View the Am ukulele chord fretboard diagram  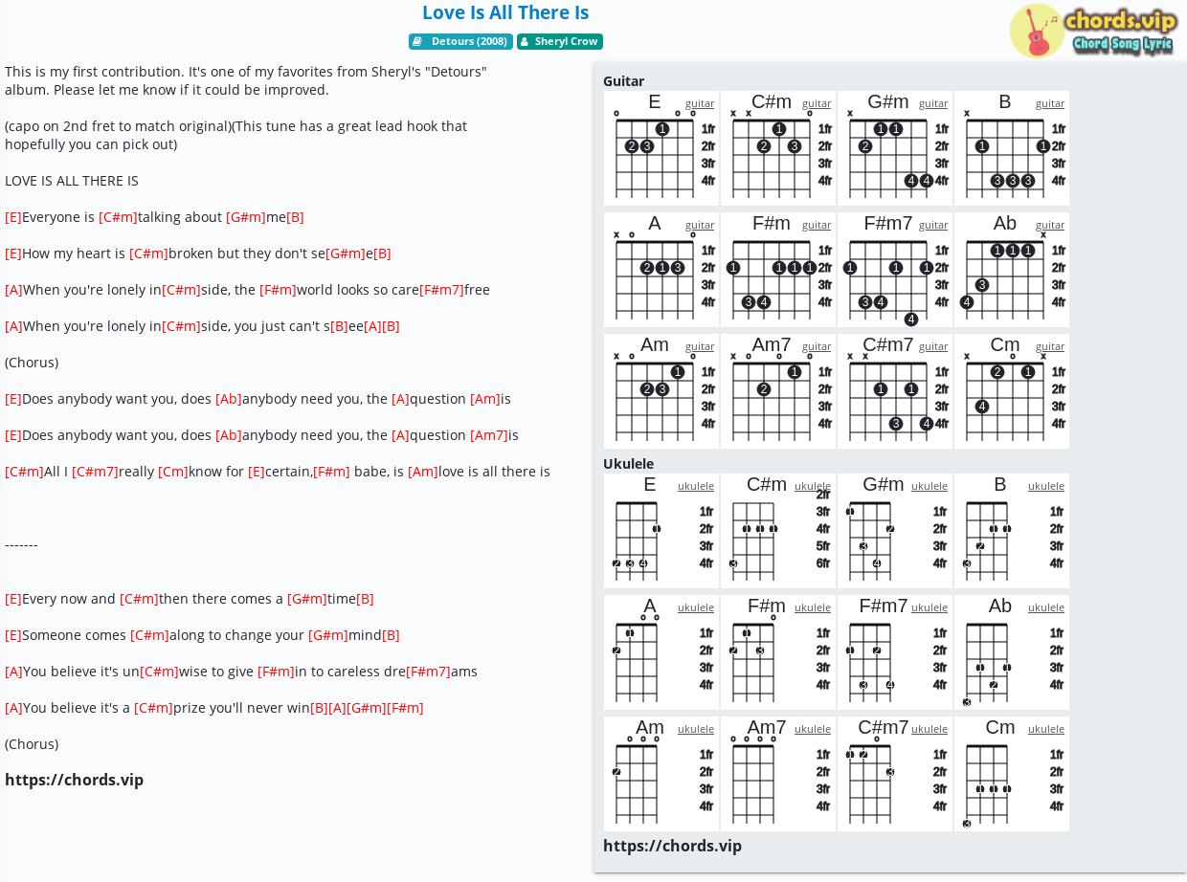coord(661,774)
